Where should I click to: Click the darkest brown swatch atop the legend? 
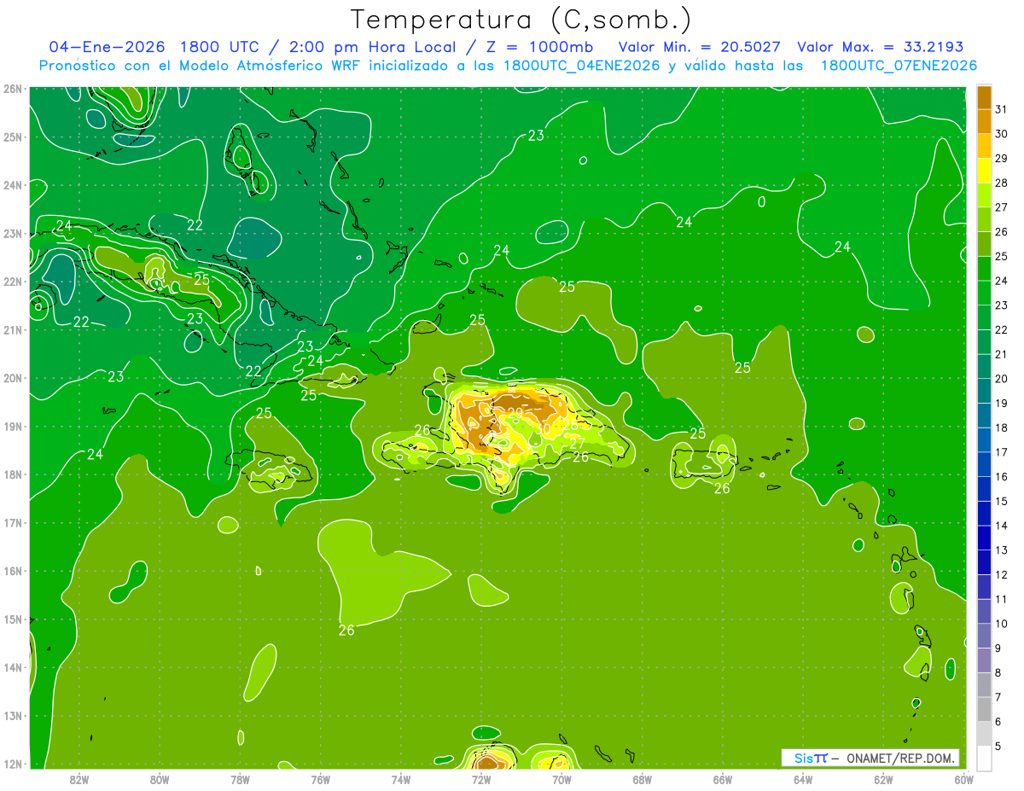tap(984, 97)
